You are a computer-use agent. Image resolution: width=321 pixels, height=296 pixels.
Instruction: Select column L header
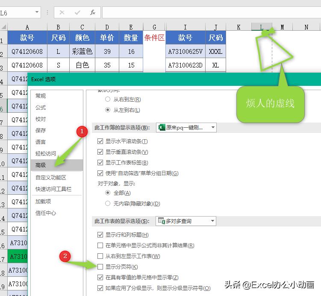(x=261, y=27)
